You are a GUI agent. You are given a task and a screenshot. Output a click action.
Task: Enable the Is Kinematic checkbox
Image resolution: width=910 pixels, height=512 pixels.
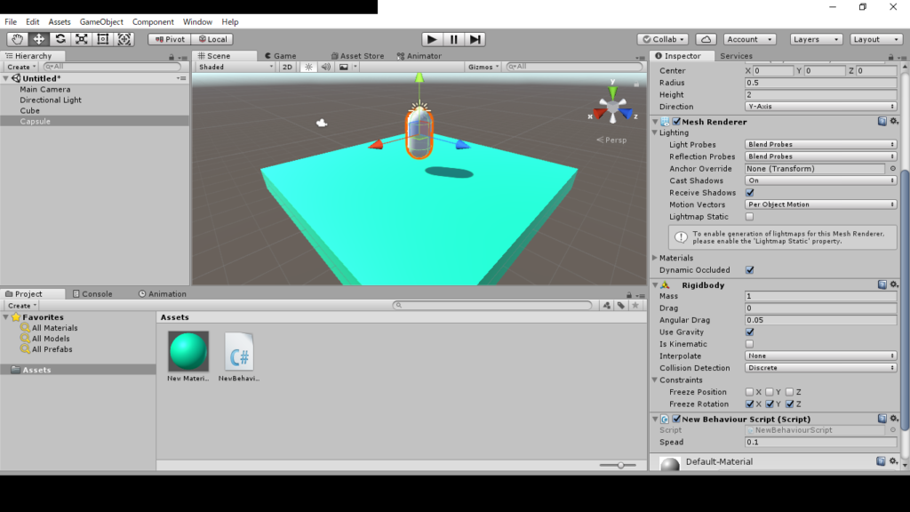[749, 344]
